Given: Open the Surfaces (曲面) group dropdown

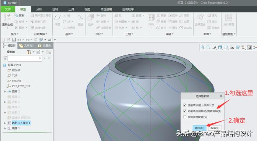Looking at the screenshot, I should click(x=207, y=34).
